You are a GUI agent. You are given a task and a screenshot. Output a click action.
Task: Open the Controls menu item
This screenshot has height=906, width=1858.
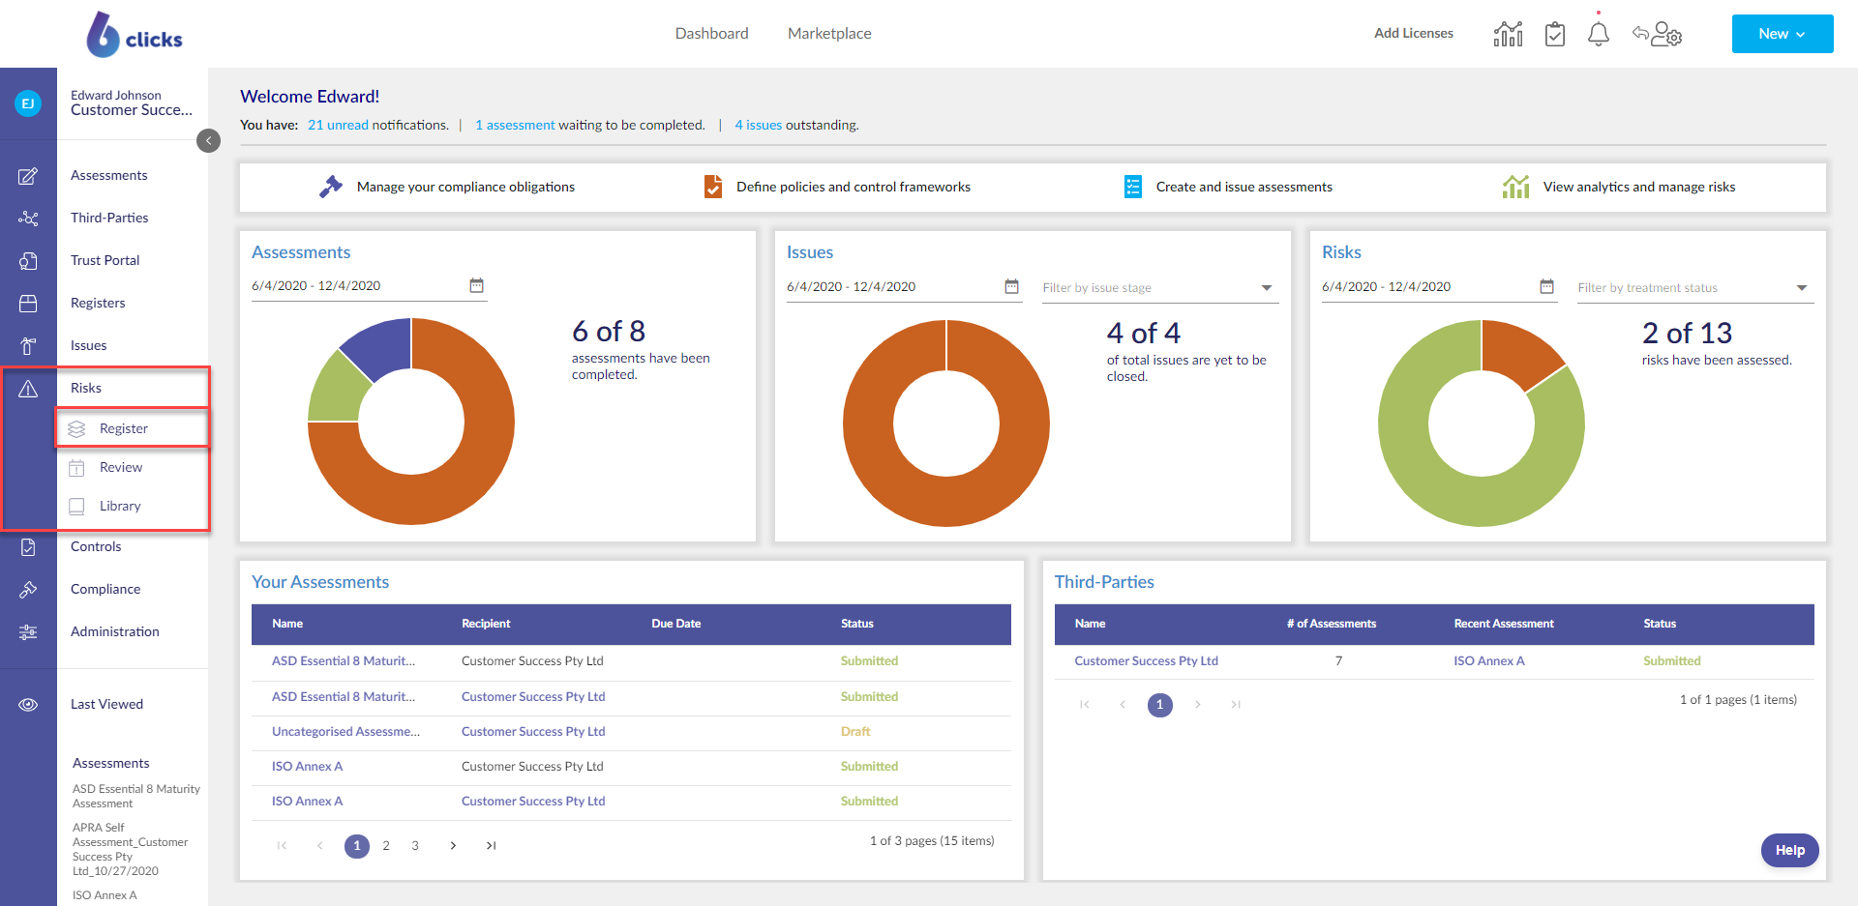click(x=96, y=547)
